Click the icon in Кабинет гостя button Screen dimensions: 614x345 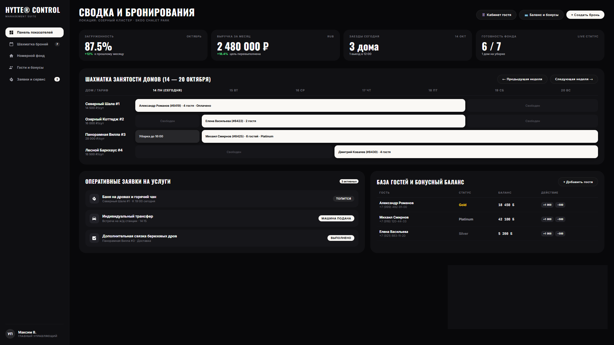click(x=484, y=15)
